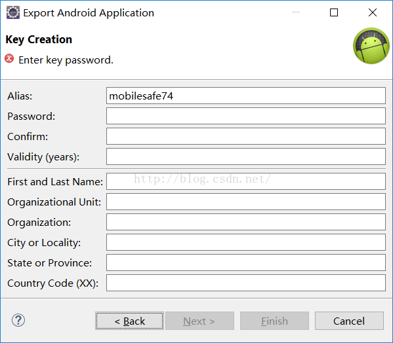Focus the Alias field containing mobilesafe74
The image size is (393, 343).
click(x=246, y=96)
